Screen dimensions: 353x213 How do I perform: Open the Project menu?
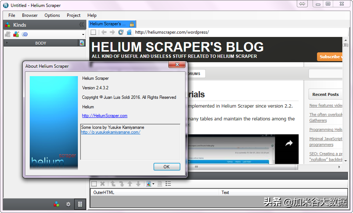73,15
